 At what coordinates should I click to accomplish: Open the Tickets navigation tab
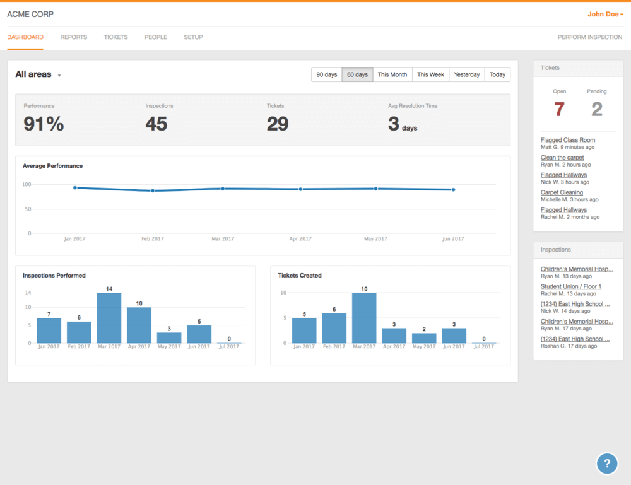(x=115, y=37)
